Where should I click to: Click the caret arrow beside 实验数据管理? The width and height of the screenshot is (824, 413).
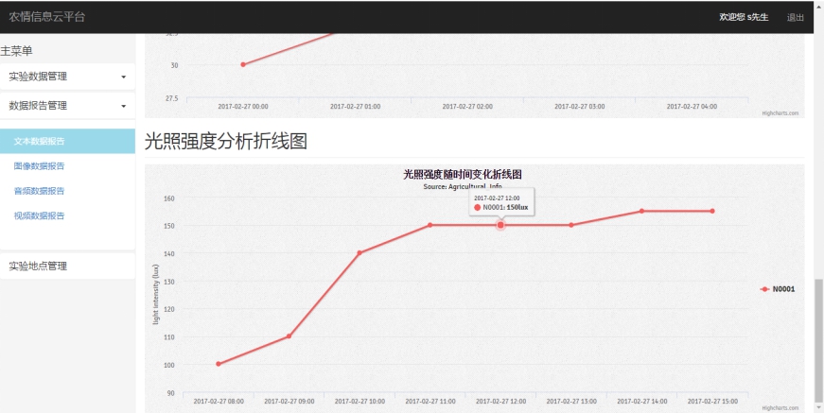pos(124,77)
